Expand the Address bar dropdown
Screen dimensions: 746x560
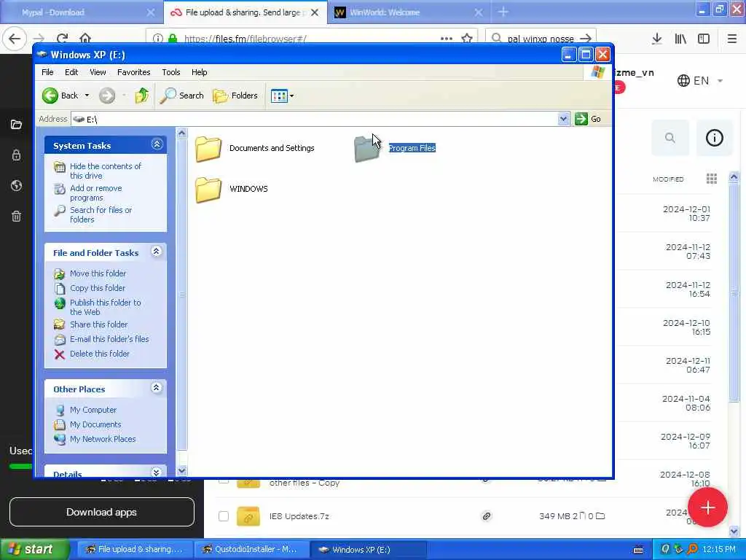(x=563, y=119)
